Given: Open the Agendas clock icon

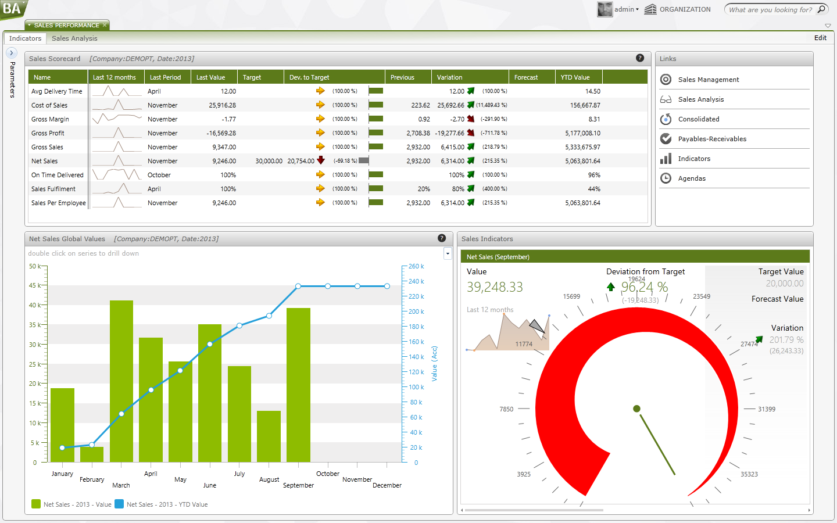Looking at the screenshot, I should coord(666,178).
